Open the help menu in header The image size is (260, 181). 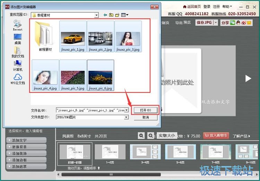pos(227,7)
